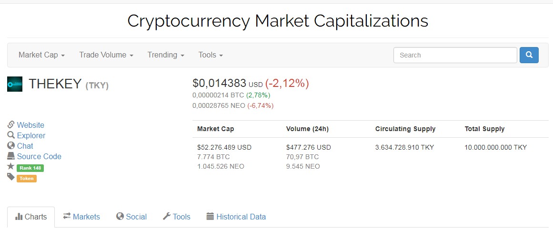Follow the Source Code link
This screenshot has width=553, height=228.
tap(39, 156)
